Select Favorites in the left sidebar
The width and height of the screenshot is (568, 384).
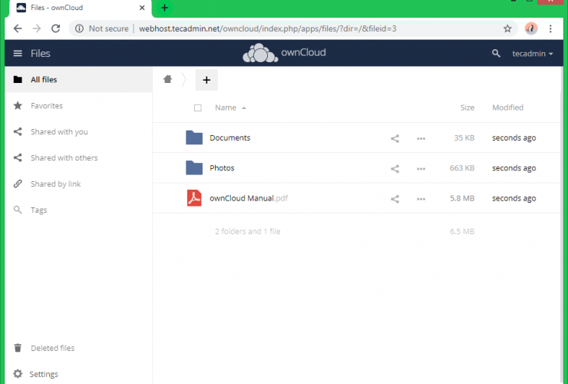(x=46, y=106)
